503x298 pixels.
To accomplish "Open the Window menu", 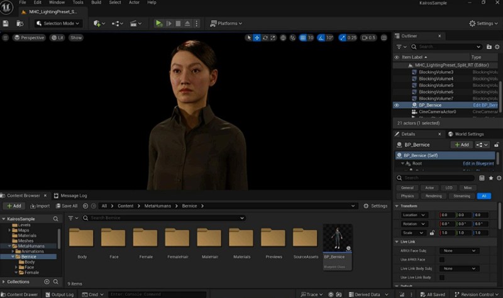I will pos(57,3).
